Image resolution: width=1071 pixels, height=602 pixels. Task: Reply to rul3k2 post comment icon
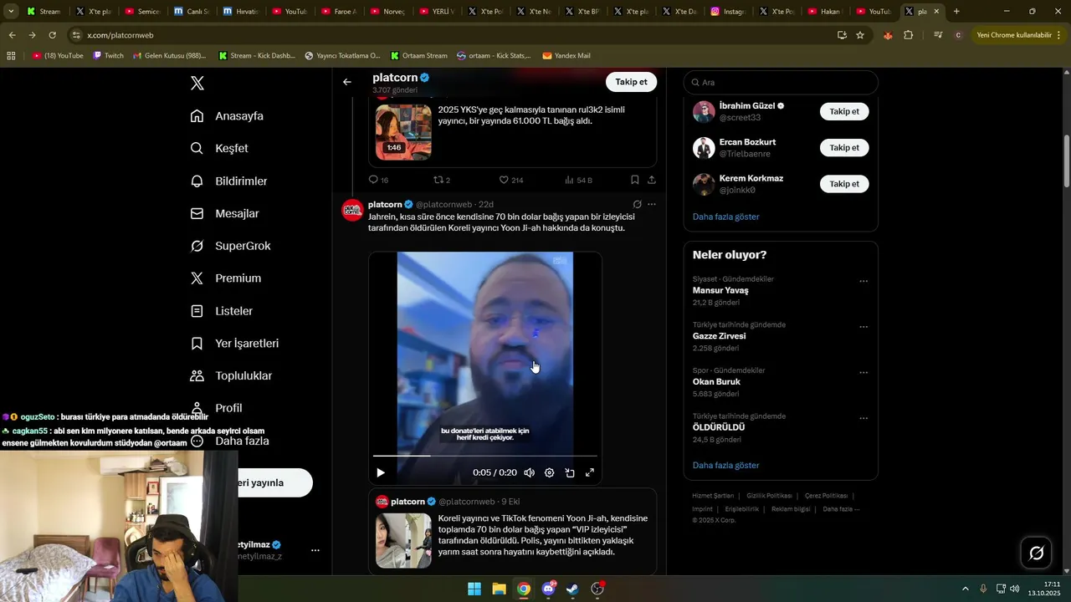pyautogui.click(x=374, y=180)
